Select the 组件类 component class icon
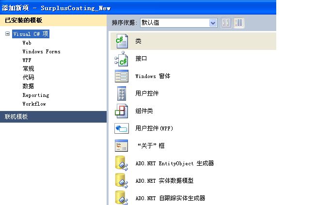Screen dimensions: 331x205 [x=121, y=111]
